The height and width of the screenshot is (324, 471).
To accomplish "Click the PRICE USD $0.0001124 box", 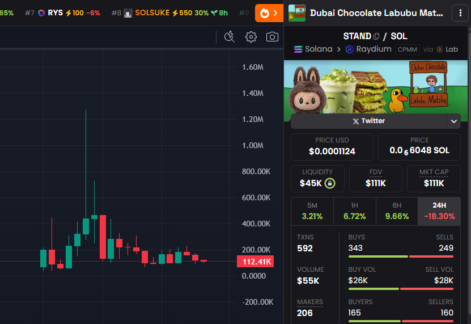I will (x=332, y=147).
